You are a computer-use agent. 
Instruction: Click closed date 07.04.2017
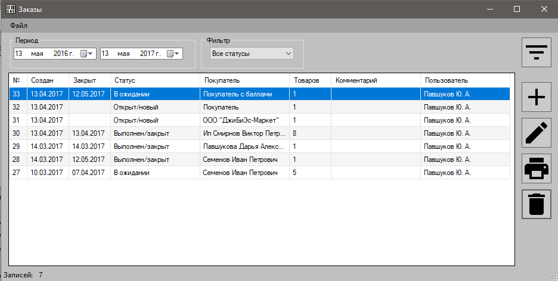(88, 173)
